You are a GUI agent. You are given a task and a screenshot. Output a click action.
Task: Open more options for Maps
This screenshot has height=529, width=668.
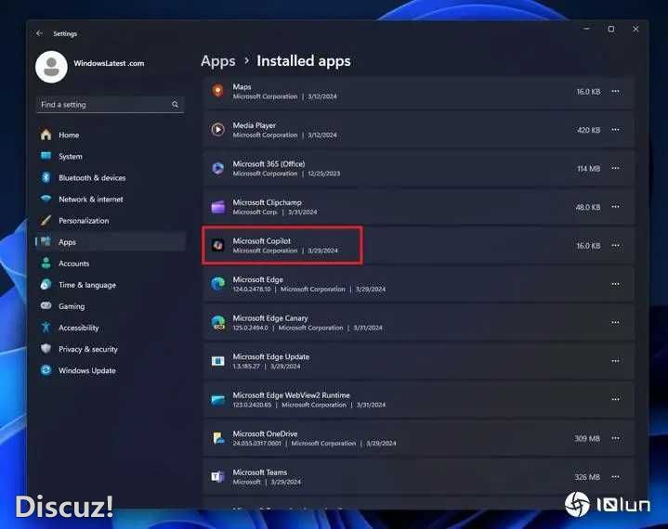tap(616, 92)
